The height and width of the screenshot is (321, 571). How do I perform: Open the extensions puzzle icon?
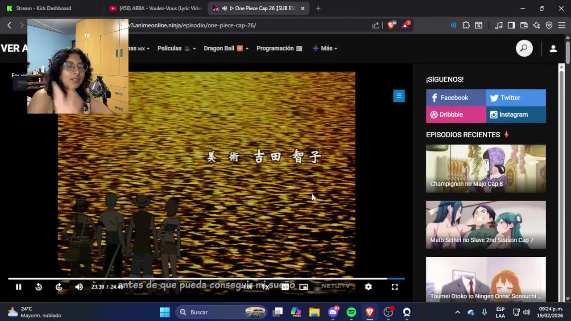(466, 25)
